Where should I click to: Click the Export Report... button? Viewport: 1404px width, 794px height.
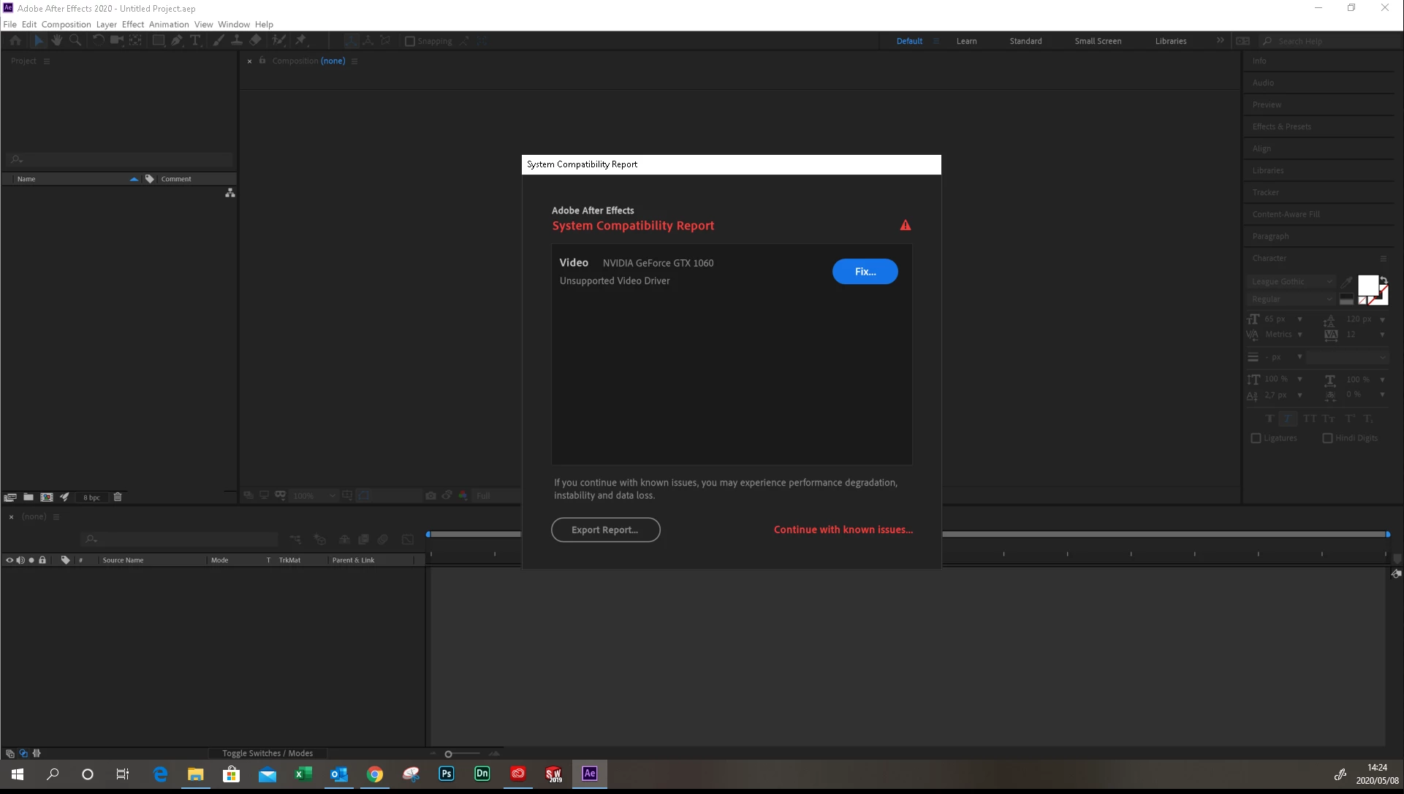point(605,530)
